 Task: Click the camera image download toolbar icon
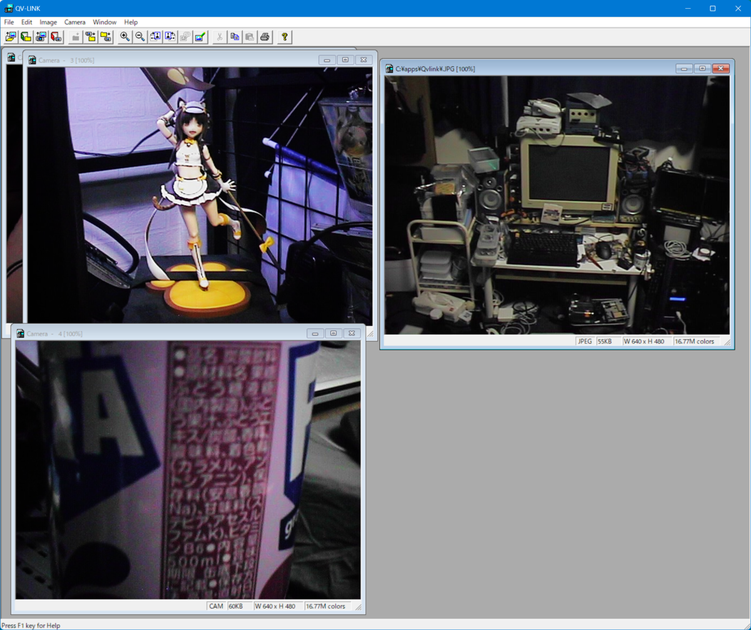(41, 37)
